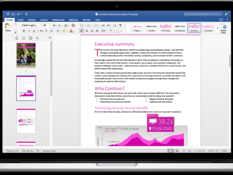Viewport: 233px width, 175px height.
Task: Switch to the Design tab
Action: pos(32,20)
